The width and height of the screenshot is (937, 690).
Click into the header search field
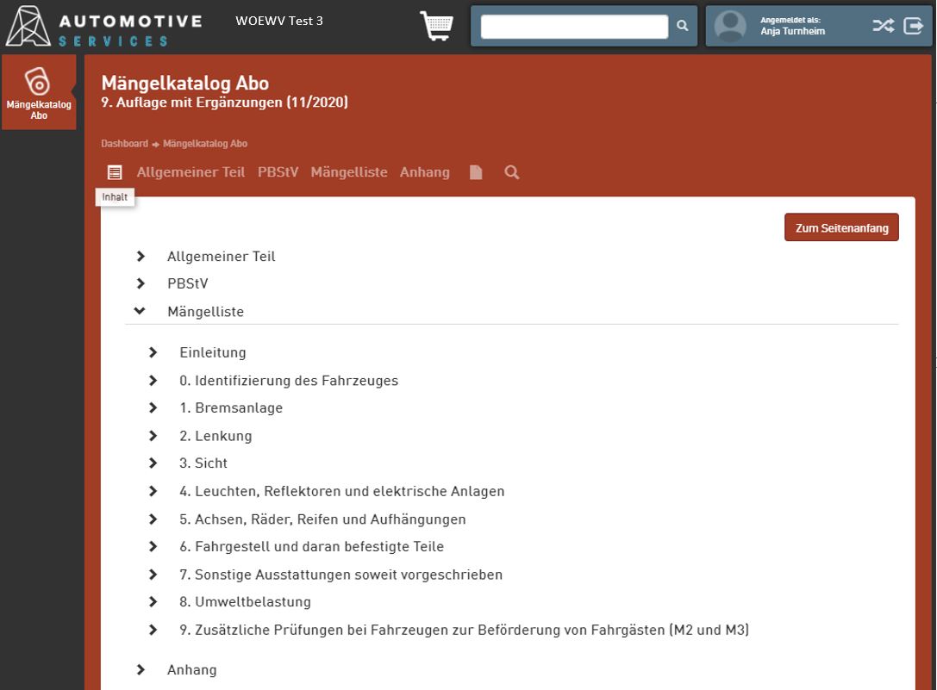(x=574, y=27)
